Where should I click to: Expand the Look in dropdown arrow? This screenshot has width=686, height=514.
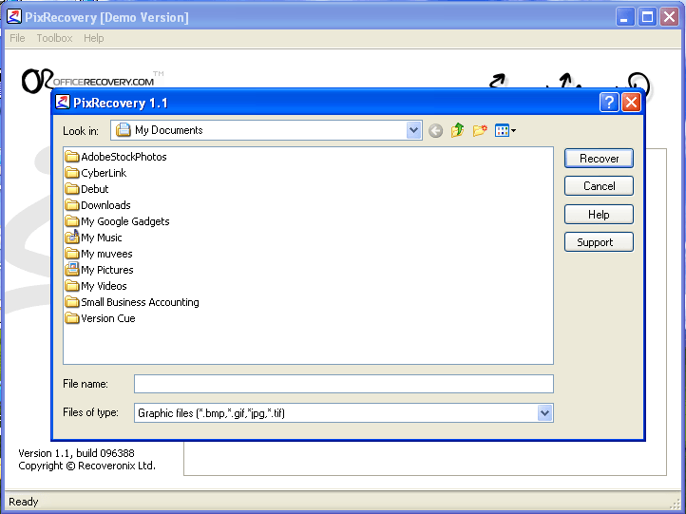[413, 130]
